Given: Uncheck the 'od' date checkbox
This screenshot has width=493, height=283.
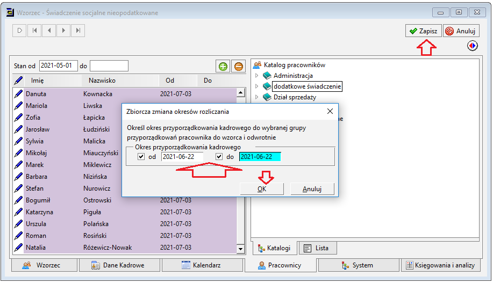Looking at the screenshot, I should tap(141, 156).
